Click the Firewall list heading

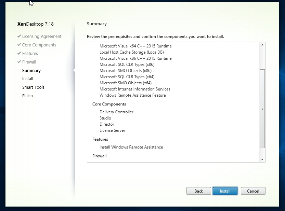tap(100, 156)
